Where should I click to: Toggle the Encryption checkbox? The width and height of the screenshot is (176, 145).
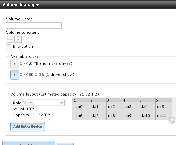[x=9, y=47]
